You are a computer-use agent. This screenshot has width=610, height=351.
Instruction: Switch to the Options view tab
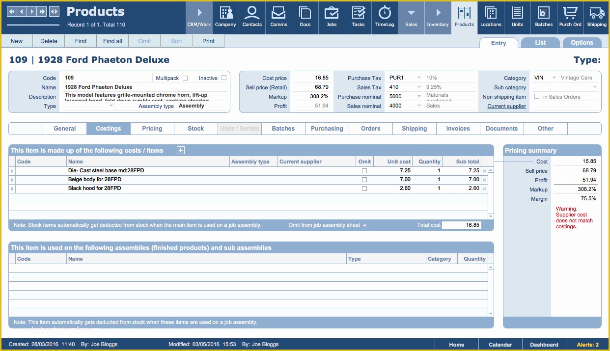[x=582, y=43]
